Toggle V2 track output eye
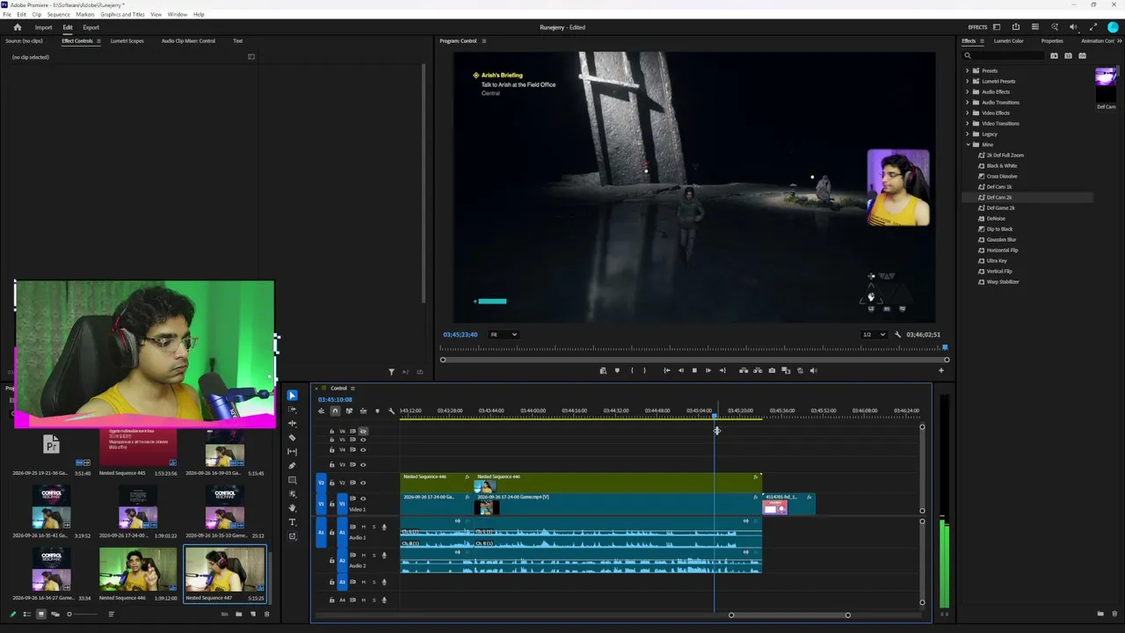 (x=363, y=483)
